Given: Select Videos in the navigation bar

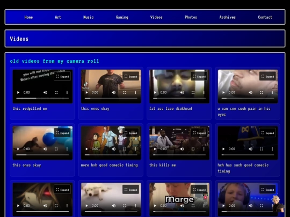Looking at the screenshot, I should point(156,17).
